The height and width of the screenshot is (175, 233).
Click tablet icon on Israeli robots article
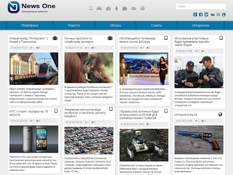[x=166, y=111]
